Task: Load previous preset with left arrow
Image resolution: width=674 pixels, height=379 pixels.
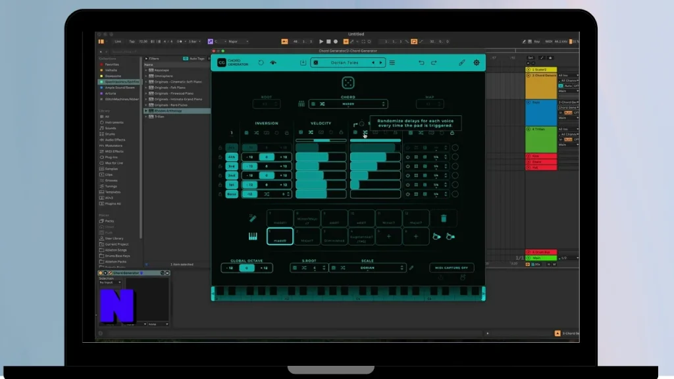Action: [x=373, y=63]
